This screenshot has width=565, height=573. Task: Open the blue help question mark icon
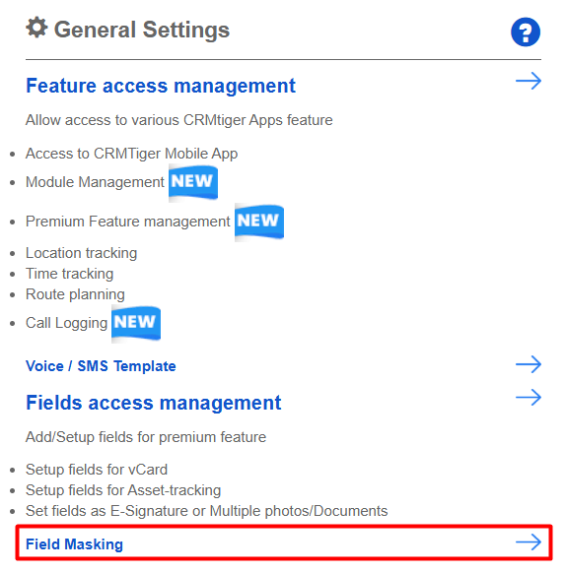pos(526,32)
